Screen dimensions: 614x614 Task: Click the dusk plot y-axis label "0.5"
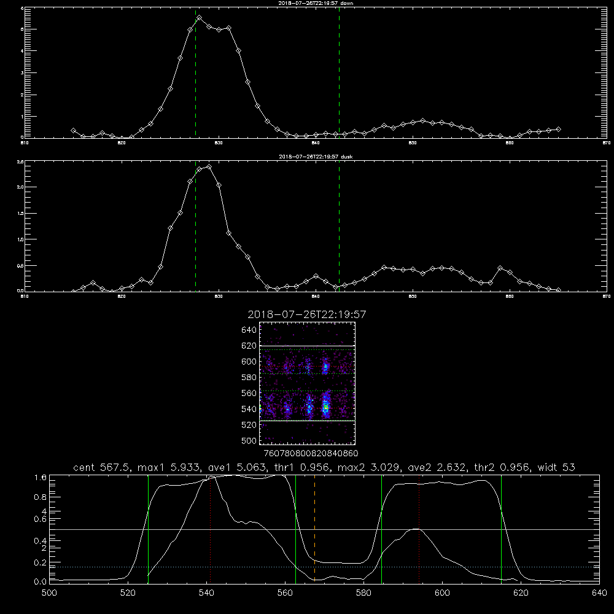[20, 265]
